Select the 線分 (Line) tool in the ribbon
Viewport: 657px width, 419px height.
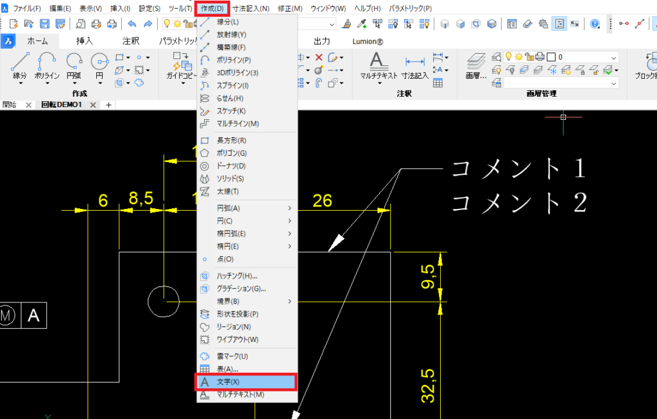pyautogui.click(x=19, y=67)
